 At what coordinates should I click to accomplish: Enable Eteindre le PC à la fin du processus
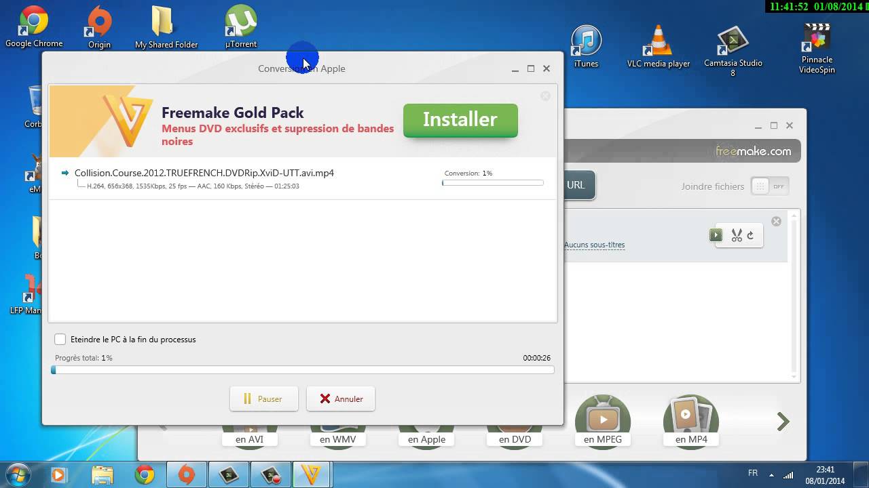pyautogui.click(x=60, y=340)
